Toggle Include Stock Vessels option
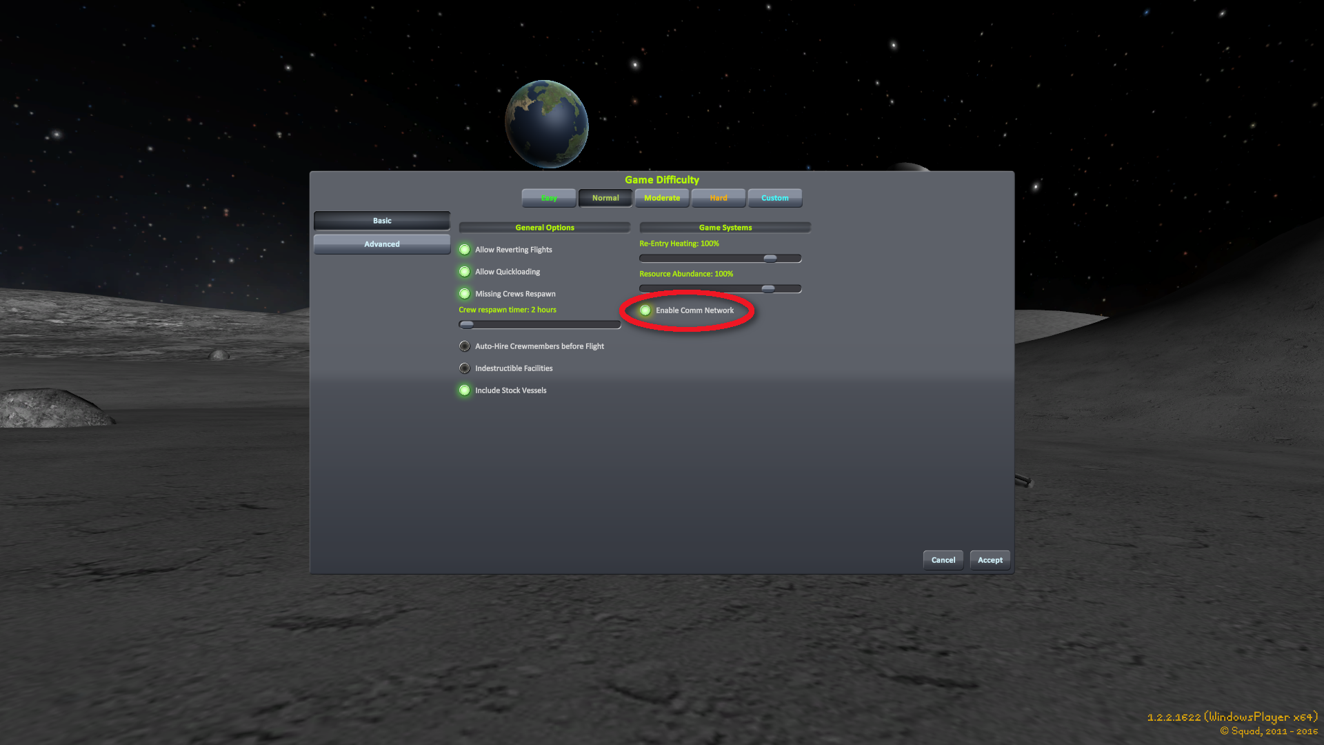Screen dimensions: 1324x745 click(x=465, y=390)
